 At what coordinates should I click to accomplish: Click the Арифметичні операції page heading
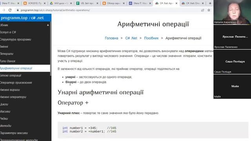[153, 24]
